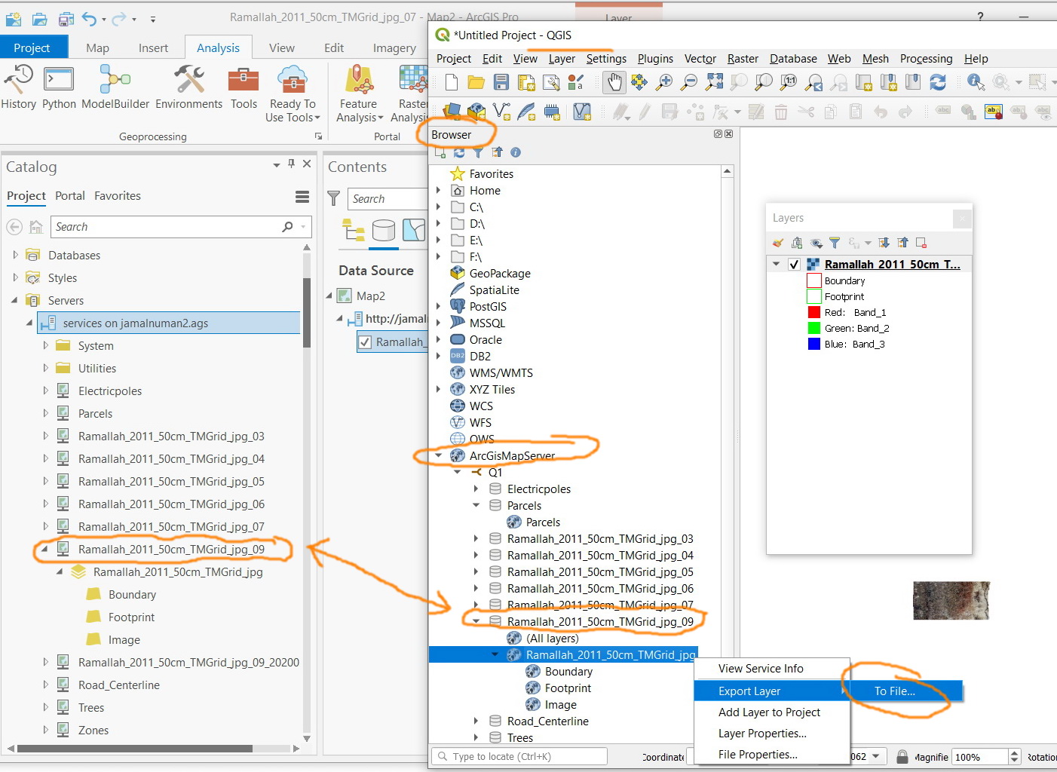Image resolution: width=1057 pixels, height=772 pixels.
Task: Switch to the ArcGIS Pro Insert tab
Action: point(153,47)
